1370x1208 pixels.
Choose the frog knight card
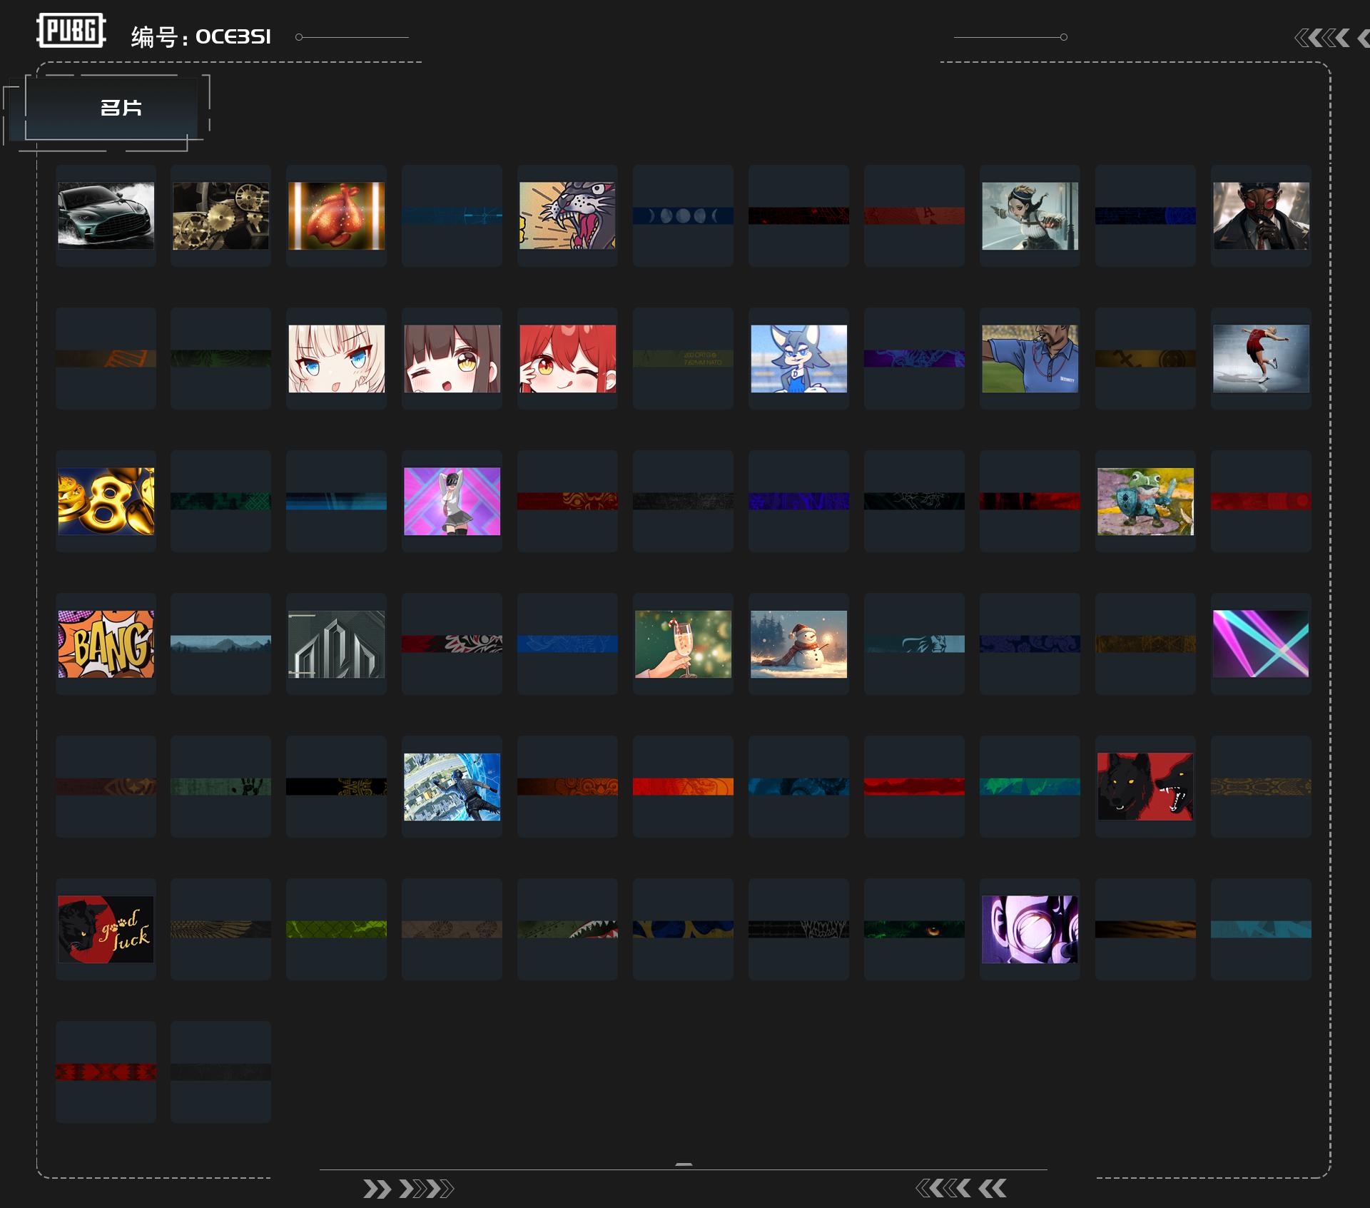point(1145,501)
